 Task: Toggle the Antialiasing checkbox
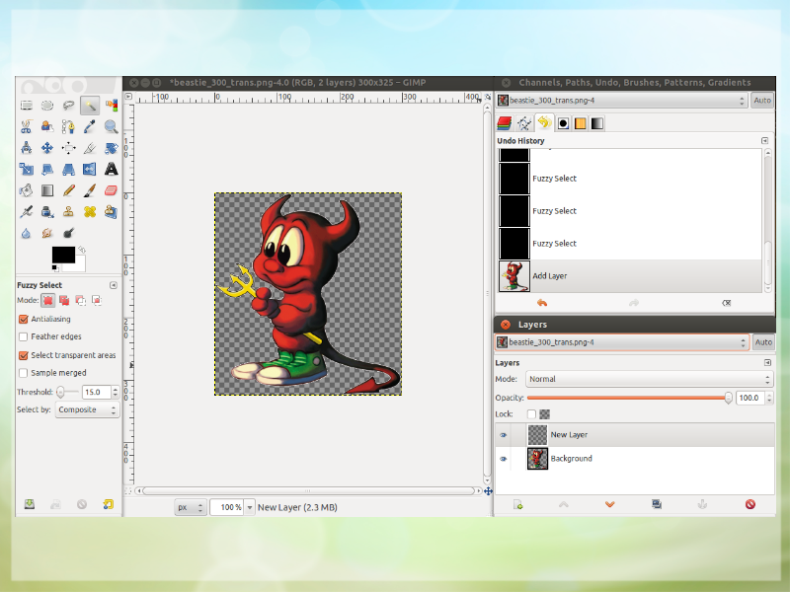click(23, 319)
